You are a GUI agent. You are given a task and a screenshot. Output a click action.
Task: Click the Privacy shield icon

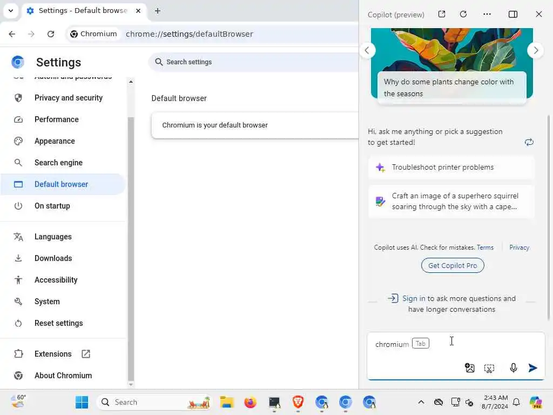pos(18,98)
